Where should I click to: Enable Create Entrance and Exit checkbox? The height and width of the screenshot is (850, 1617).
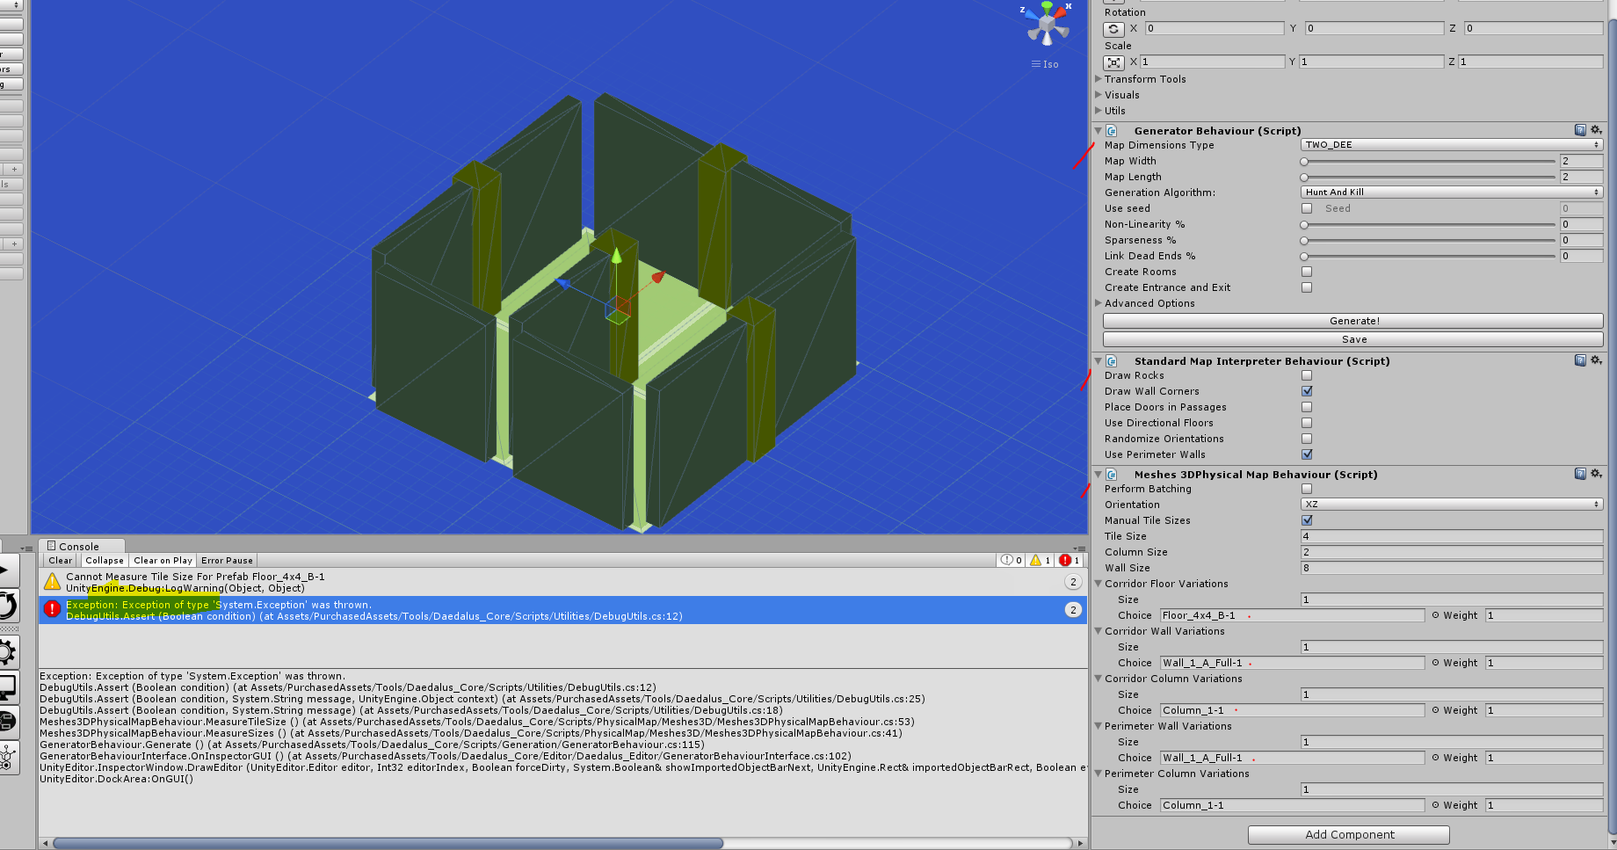tap(1307, 287)
